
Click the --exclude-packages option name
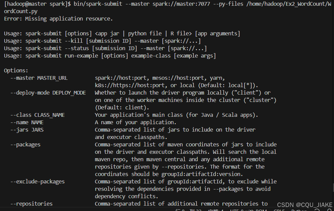click(37, 182)
